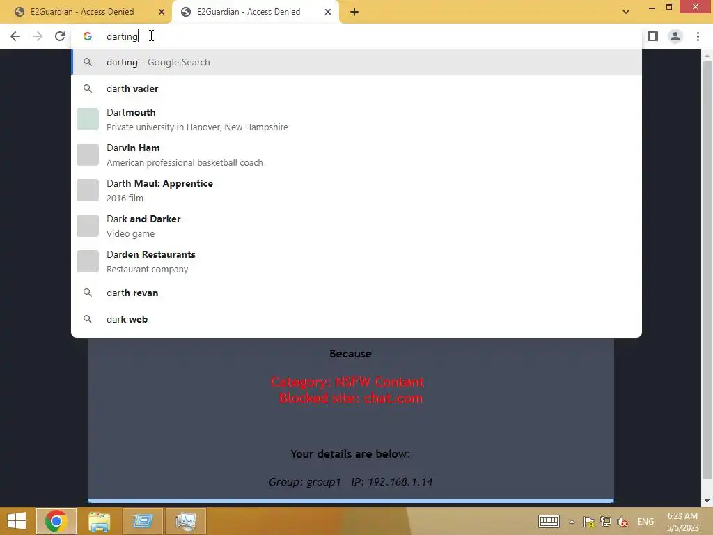Pick the Dartmouth suggestion
The height and width of the screenshot is (535, 713).
356,119
